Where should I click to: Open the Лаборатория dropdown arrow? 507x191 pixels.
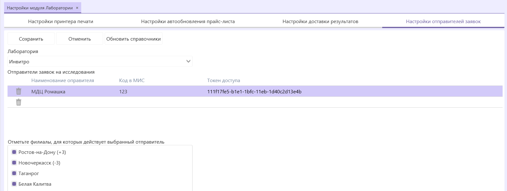pos(188,61)
